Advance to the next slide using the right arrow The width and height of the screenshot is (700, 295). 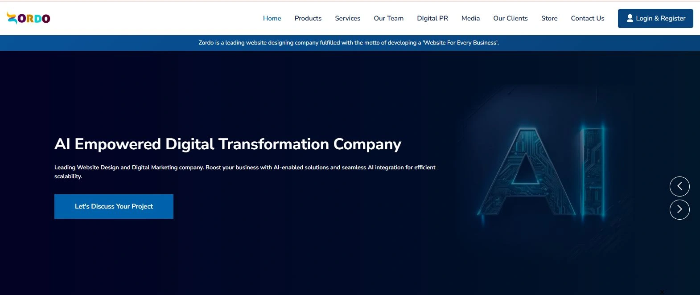click(679, 209)
